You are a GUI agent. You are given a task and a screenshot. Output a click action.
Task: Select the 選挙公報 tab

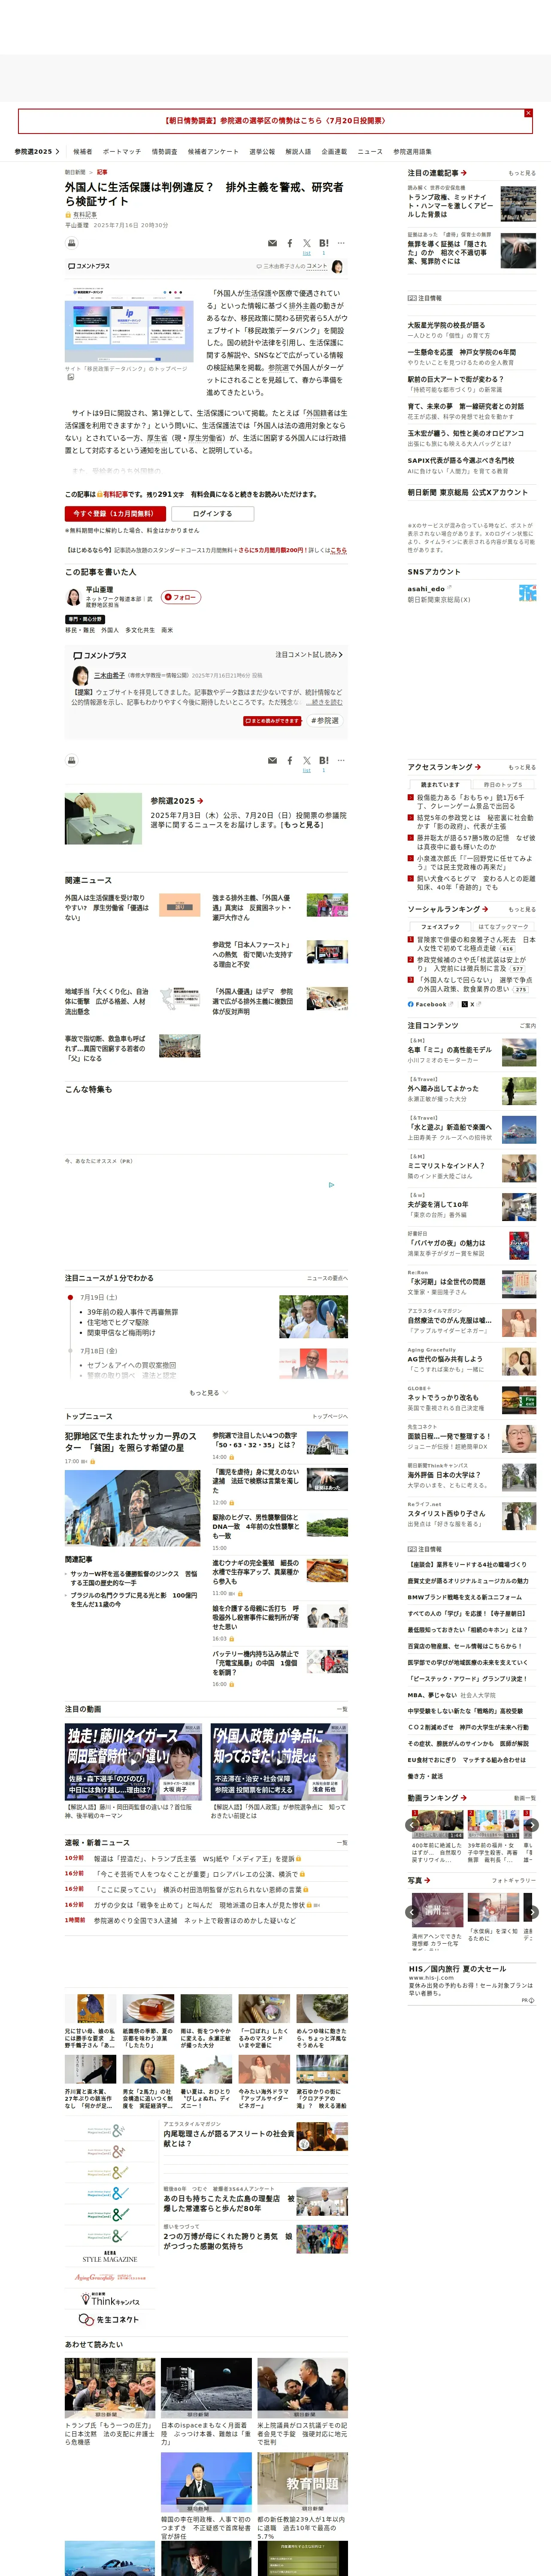tap(262, 152)
